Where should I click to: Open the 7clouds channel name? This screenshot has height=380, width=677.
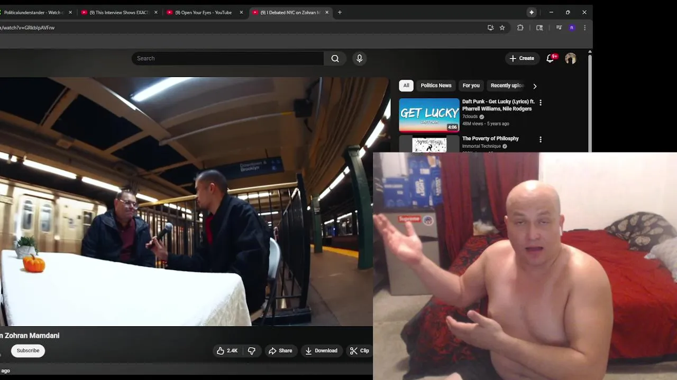point(470,117)
